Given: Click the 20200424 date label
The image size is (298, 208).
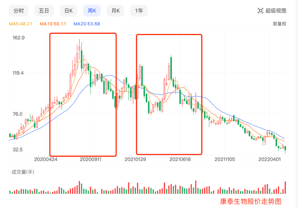Looking at the screenshot, I should (x=46, y=159).
